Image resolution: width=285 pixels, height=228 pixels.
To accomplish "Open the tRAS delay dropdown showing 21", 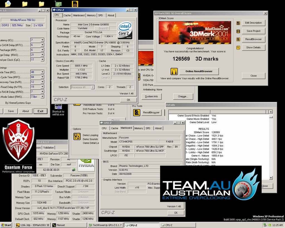I will coord(42,55).
